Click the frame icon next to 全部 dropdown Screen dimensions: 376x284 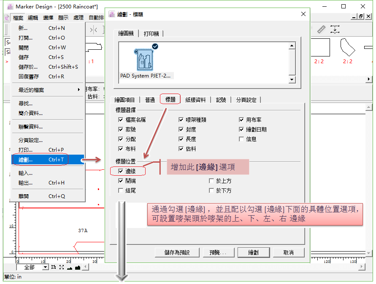pos(54,267)
